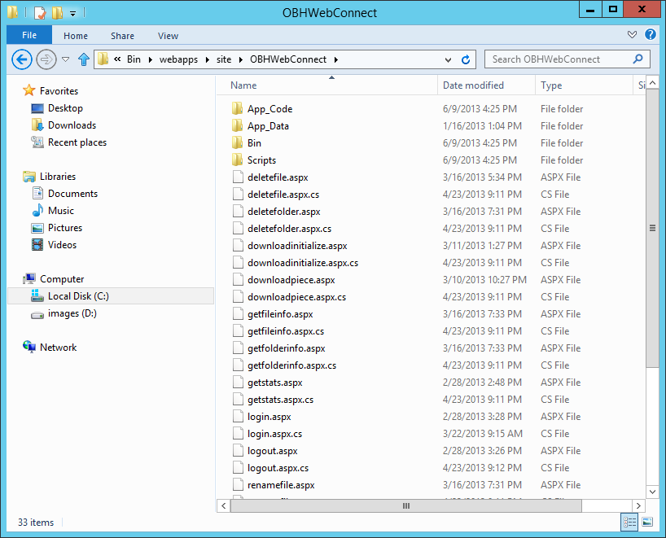Select the login.aspx file icon
This screenshot has width=666, height=538.
pyautogui.click(x=238, y=417)
